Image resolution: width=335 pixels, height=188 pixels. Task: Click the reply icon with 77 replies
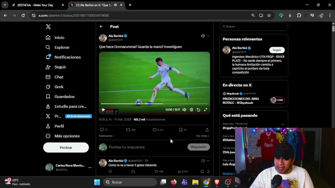tap(102, 130)
